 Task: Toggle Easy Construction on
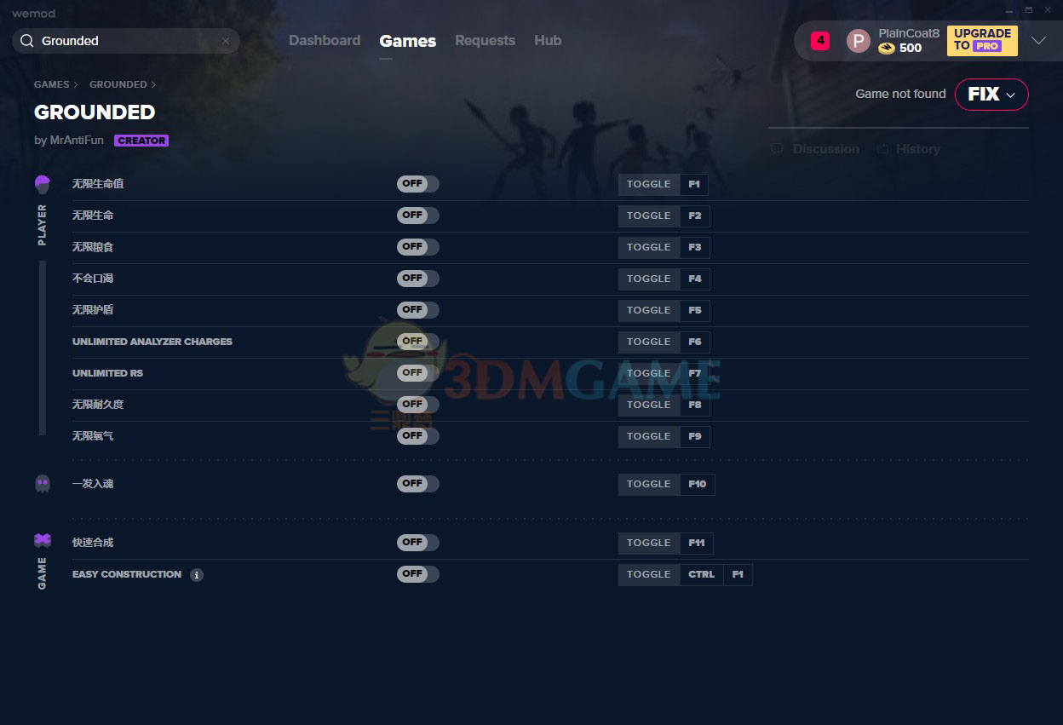pos(417,574)
